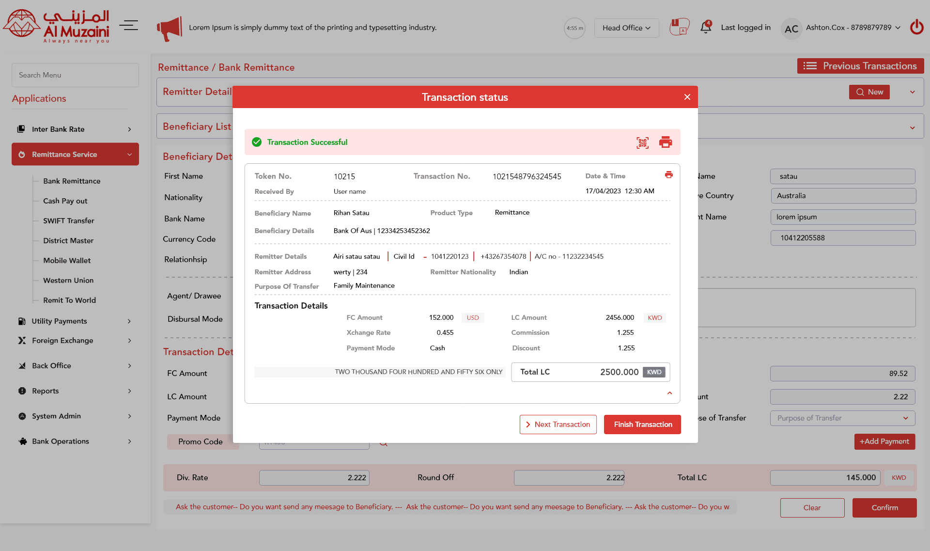
Task: Open the Ashton.Cox user menu chevron
Action: point(898,28)
